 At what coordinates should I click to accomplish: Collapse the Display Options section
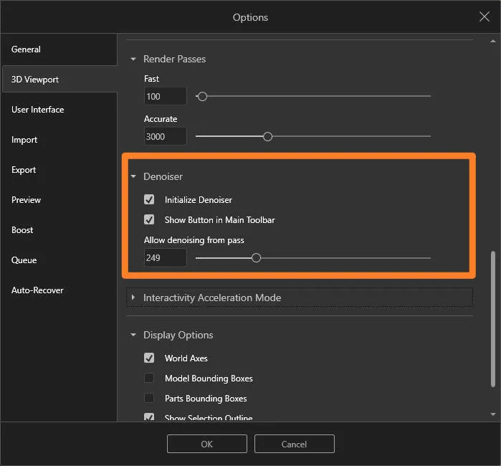pyautogui.click(x=133, y=335)
